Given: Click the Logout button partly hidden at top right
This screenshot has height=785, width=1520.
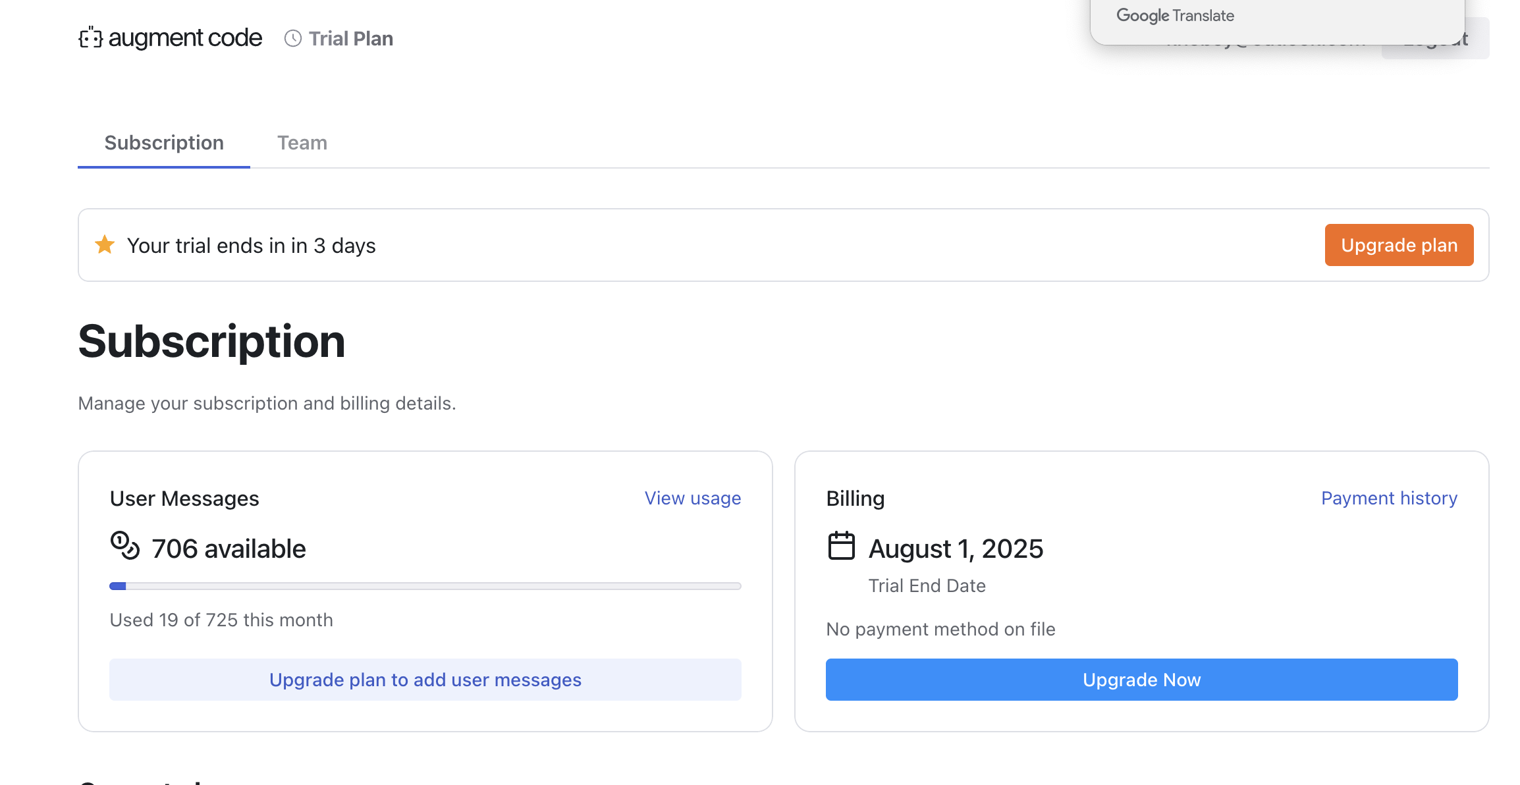Looking at the screenshot, I should (1477, 40).
